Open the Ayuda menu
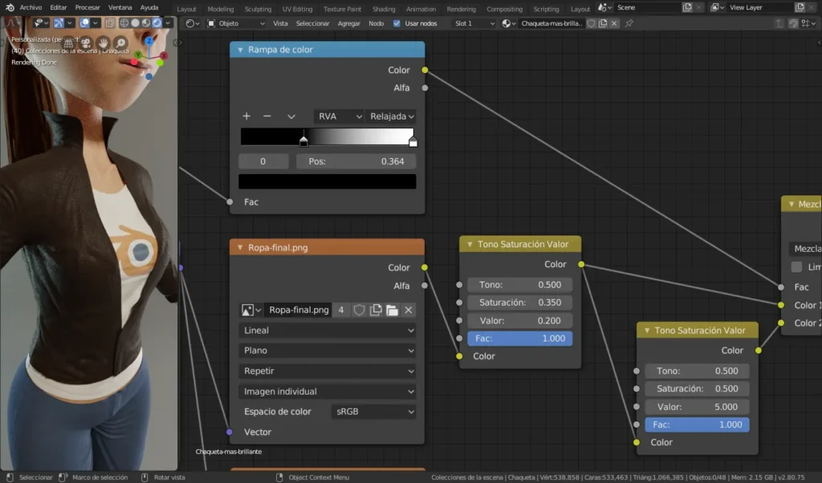This screenshot has height=483, width=822. [x=149, y=7]
